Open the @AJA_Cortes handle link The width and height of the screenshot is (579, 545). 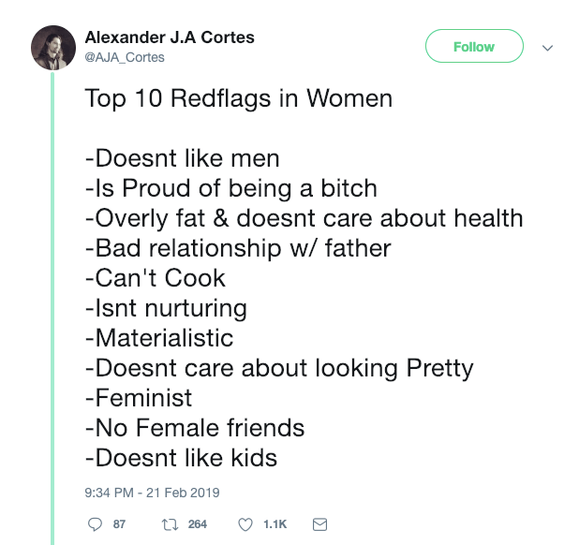pyautogui.click(x=125, y=57)
